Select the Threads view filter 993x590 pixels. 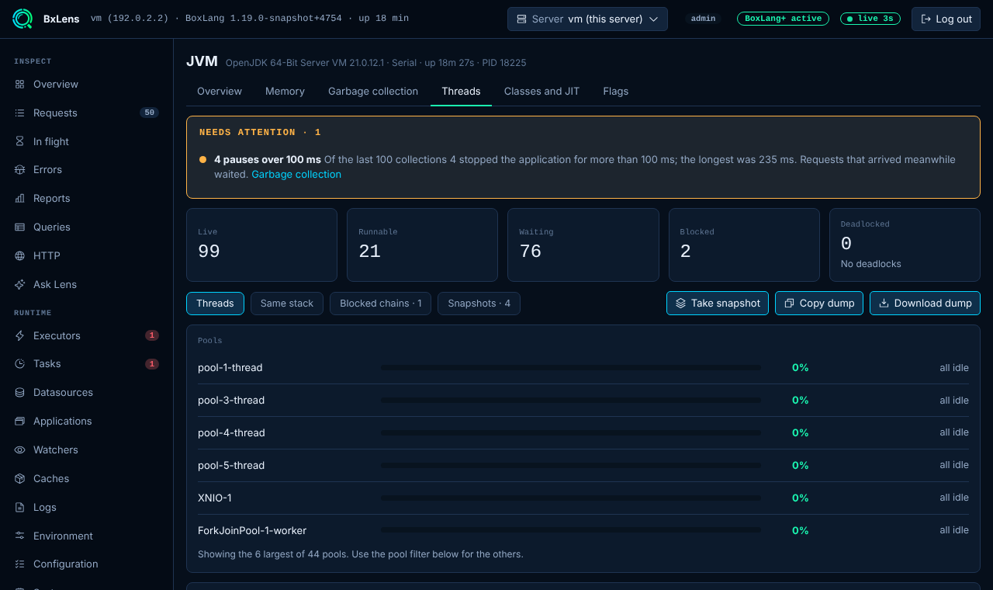[215, 303]
